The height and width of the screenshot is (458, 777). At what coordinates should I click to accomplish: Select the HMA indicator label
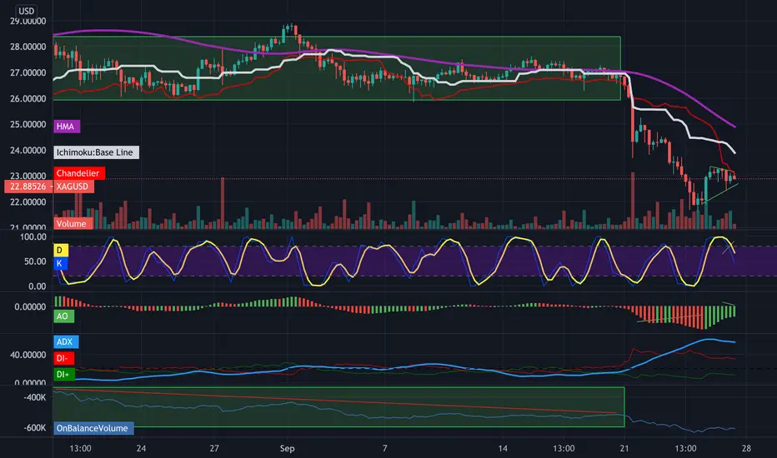[66, 127]
